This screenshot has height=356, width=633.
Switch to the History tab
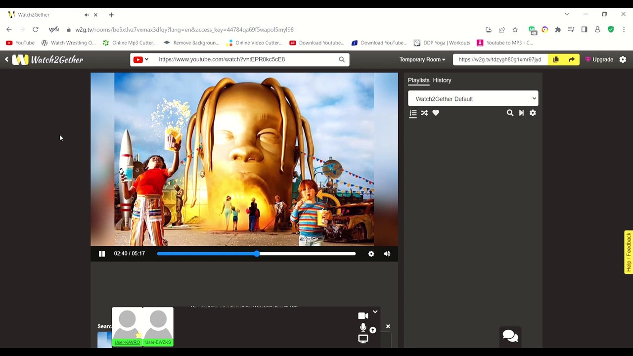pyautogui.click(x=442, y=80)
